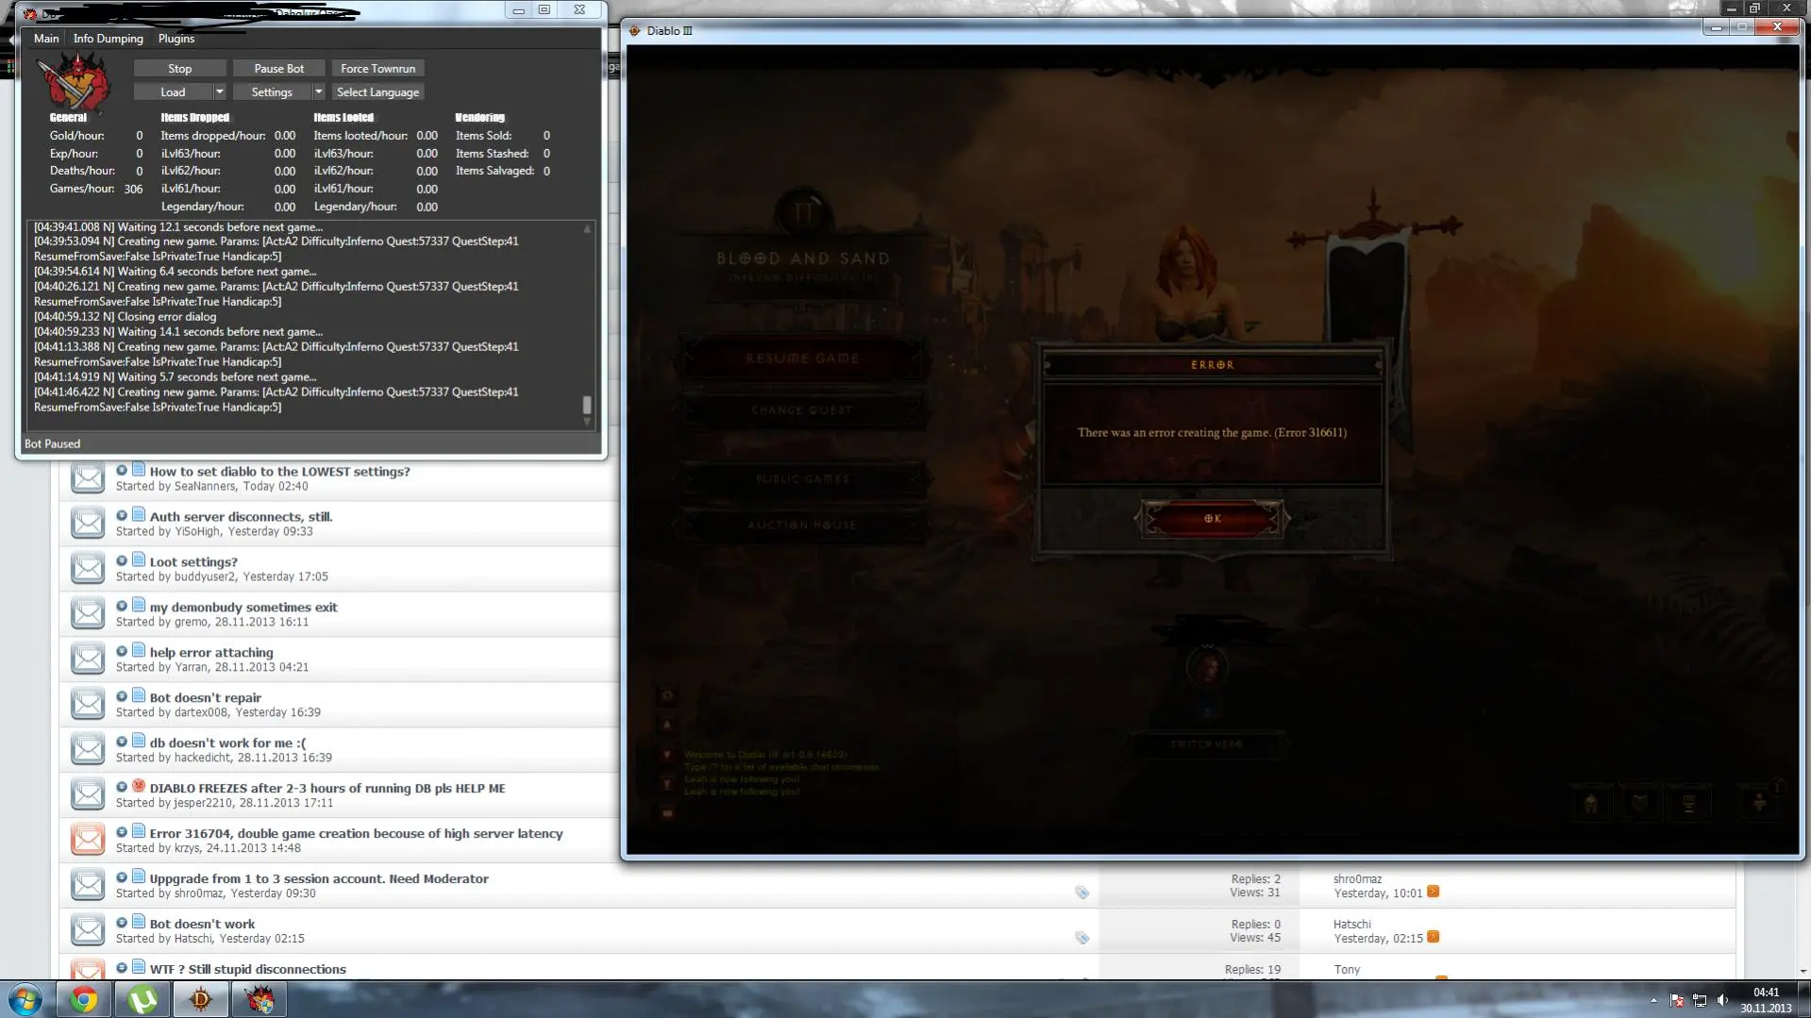The height and width of the screenshot is (1018, 1811).
Task: Open 'Loot settings?' forum thread
Action: point(193,562)
